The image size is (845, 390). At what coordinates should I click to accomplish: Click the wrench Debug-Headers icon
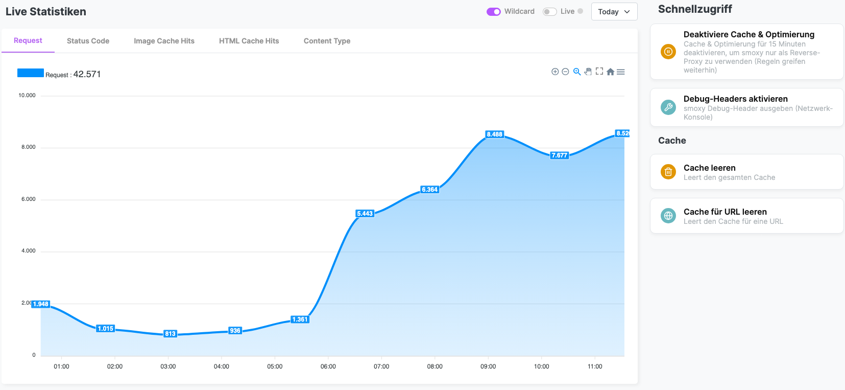tap(668, 107)
